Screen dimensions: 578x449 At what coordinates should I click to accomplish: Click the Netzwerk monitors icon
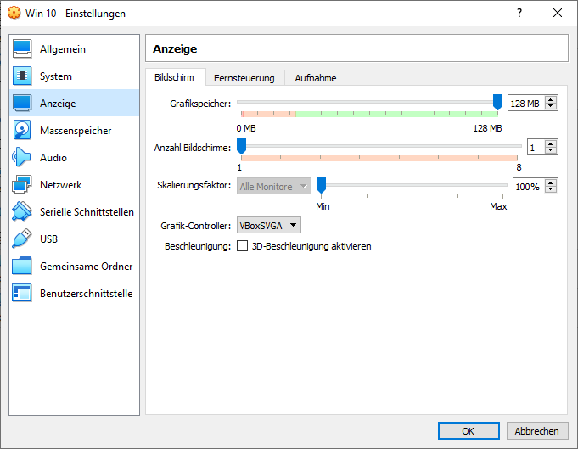click(22, 184)
